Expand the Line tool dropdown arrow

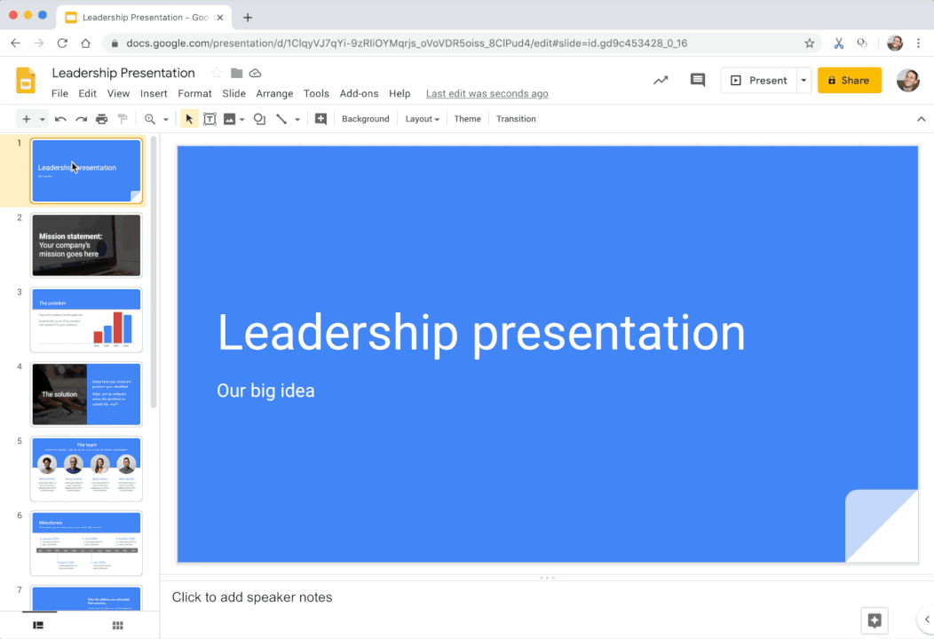point(296,118)
